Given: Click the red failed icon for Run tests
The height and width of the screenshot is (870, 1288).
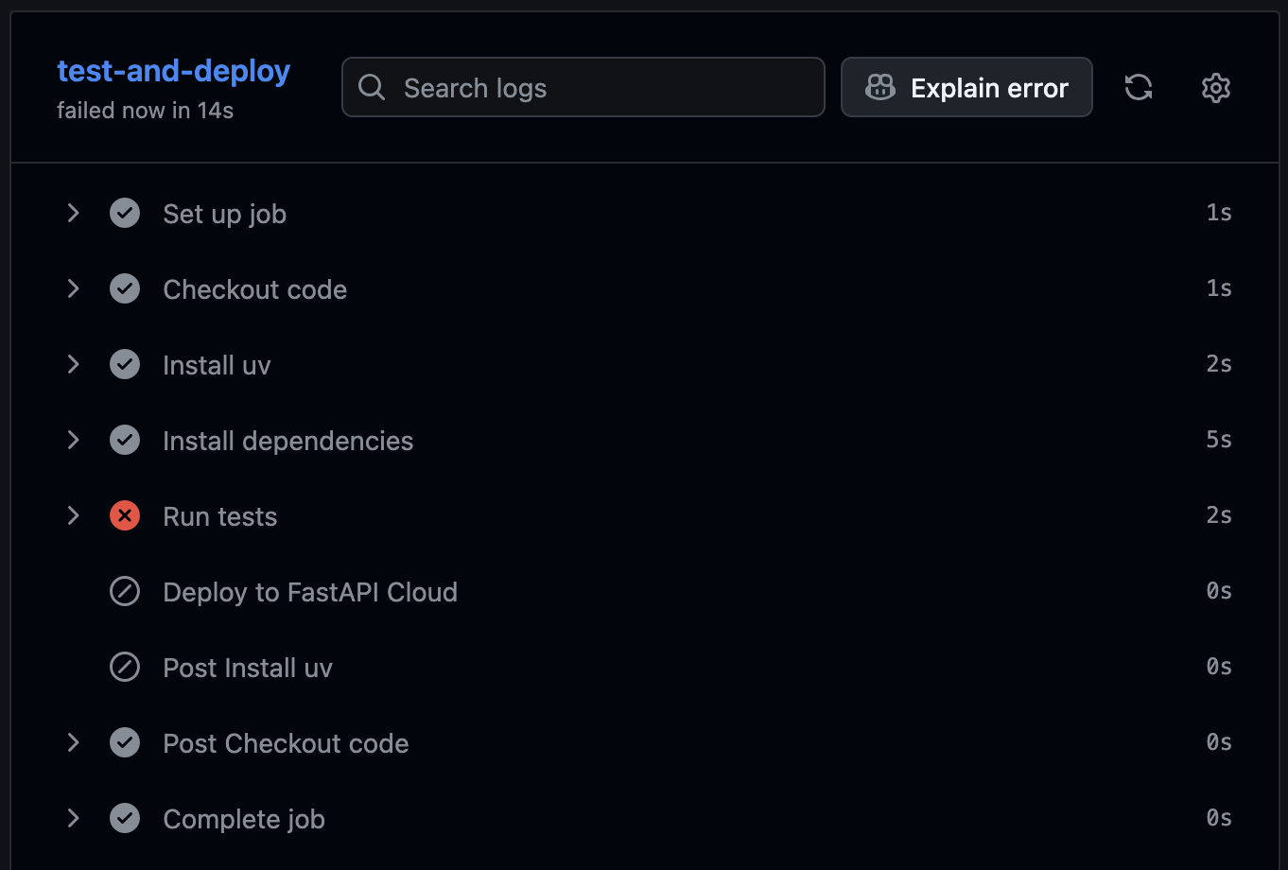Looking at the screenshot, I should 125,516.
